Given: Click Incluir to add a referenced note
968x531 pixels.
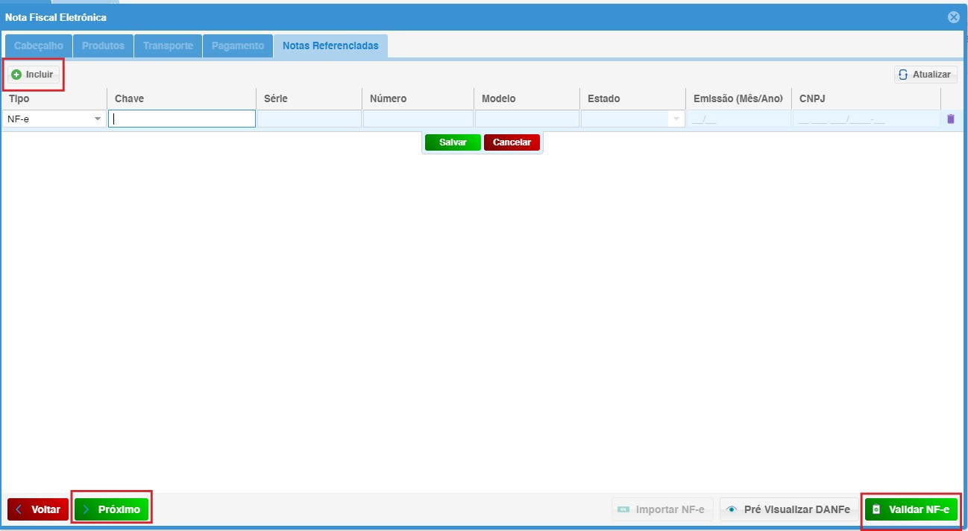Looking at the screenshot, I should click(x=33, y=75).
